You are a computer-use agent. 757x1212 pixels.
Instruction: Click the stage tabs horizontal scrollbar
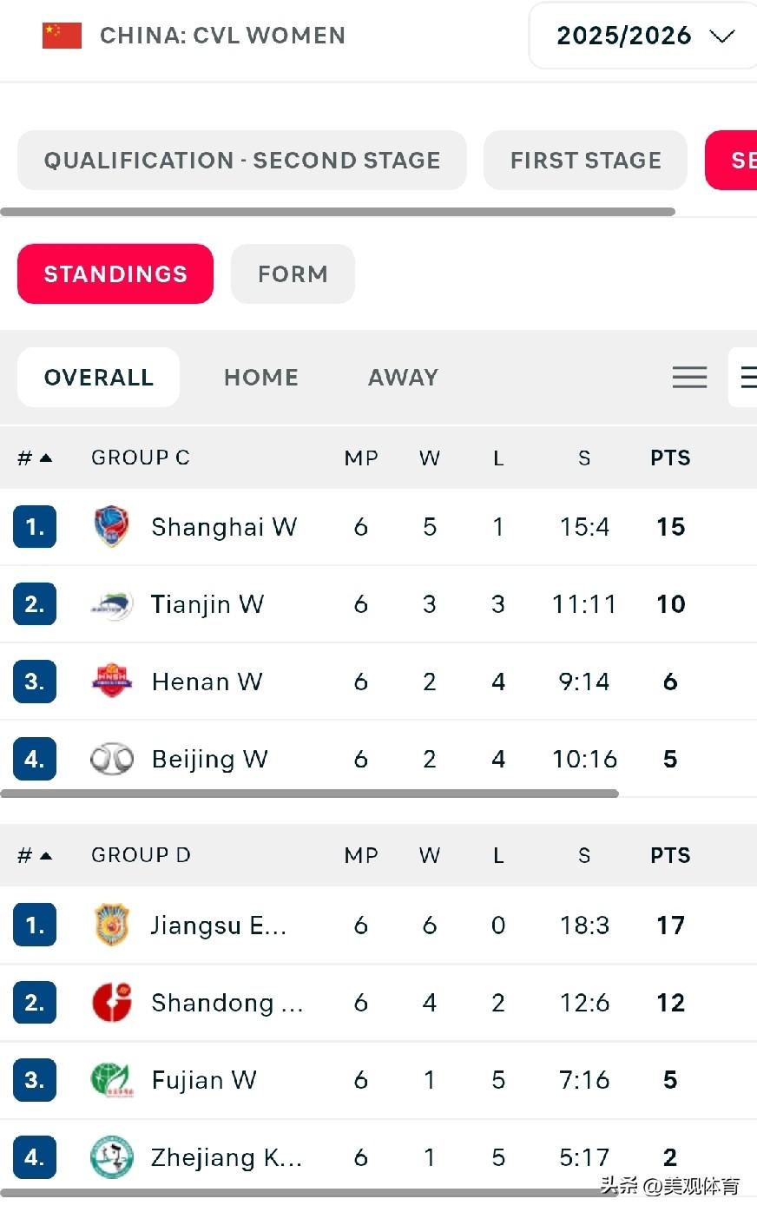338,212
